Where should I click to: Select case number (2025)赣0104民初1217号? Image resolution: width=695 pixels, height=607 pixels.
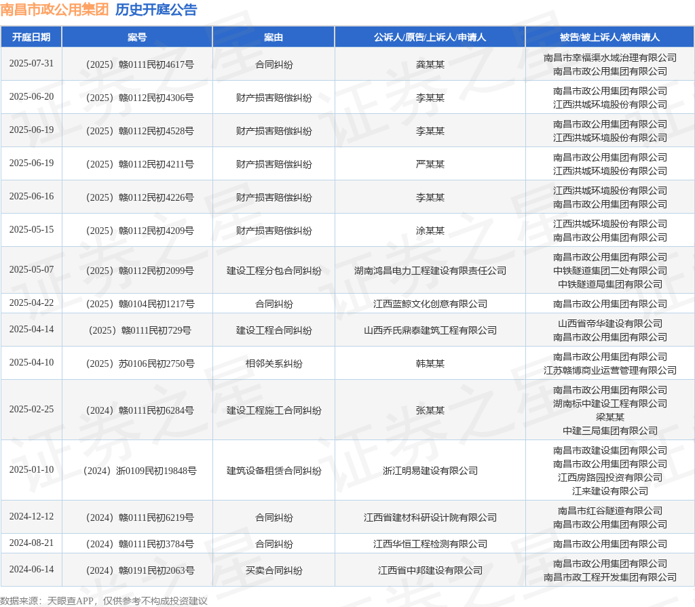tap(140, 304)
